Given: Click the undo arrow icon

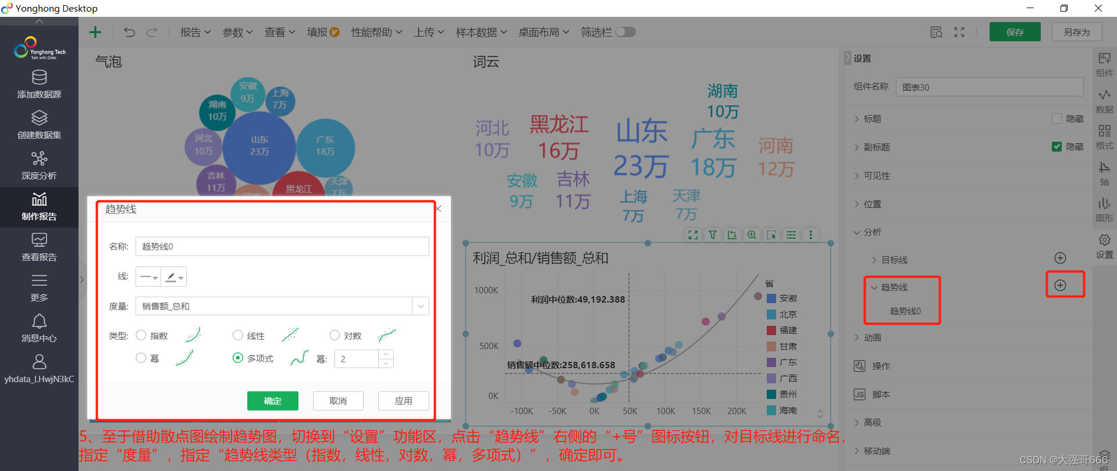Looking at the screenshot, I should tap(129, 33).
